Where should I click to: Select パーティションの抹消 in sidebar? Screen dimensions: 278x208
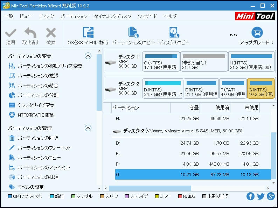click(x=34, y=177)
